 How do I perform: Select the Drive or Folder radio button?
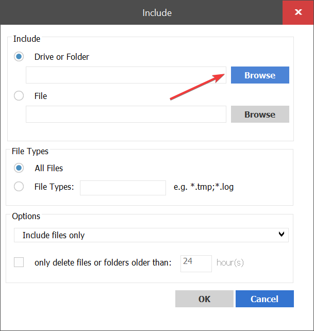pyautogui.click(x=19, y=57)
